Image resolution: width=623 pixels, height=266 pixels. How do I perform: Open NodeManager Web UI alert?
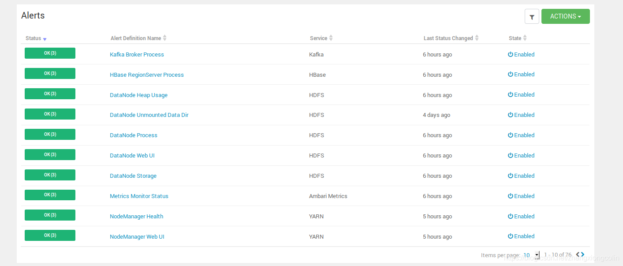pyautogui.click(x=137, y=237)
